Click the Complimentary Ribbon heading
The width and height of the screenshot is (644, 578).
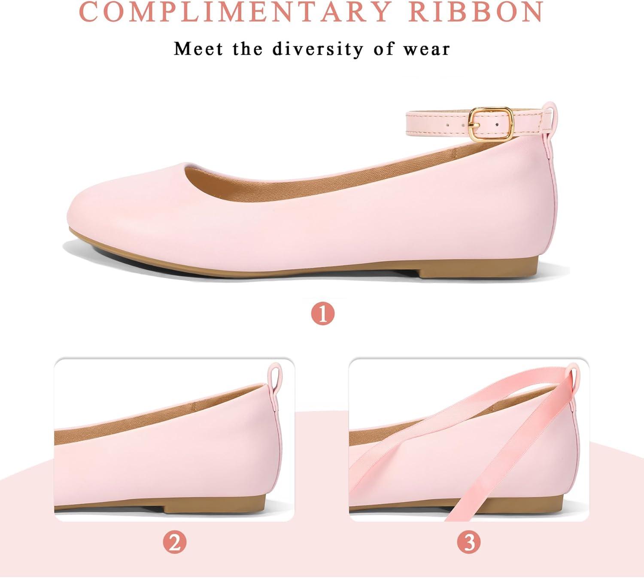pyautogui.click(x=312, y=12)
